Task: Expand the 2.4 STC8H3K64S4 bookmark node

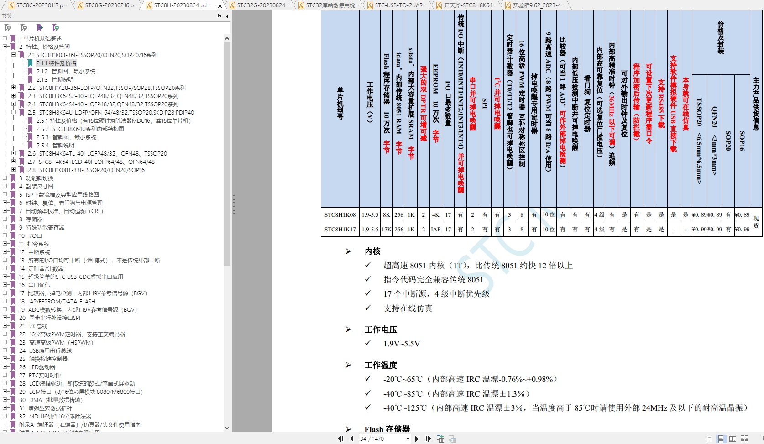Action: point(14,104)
